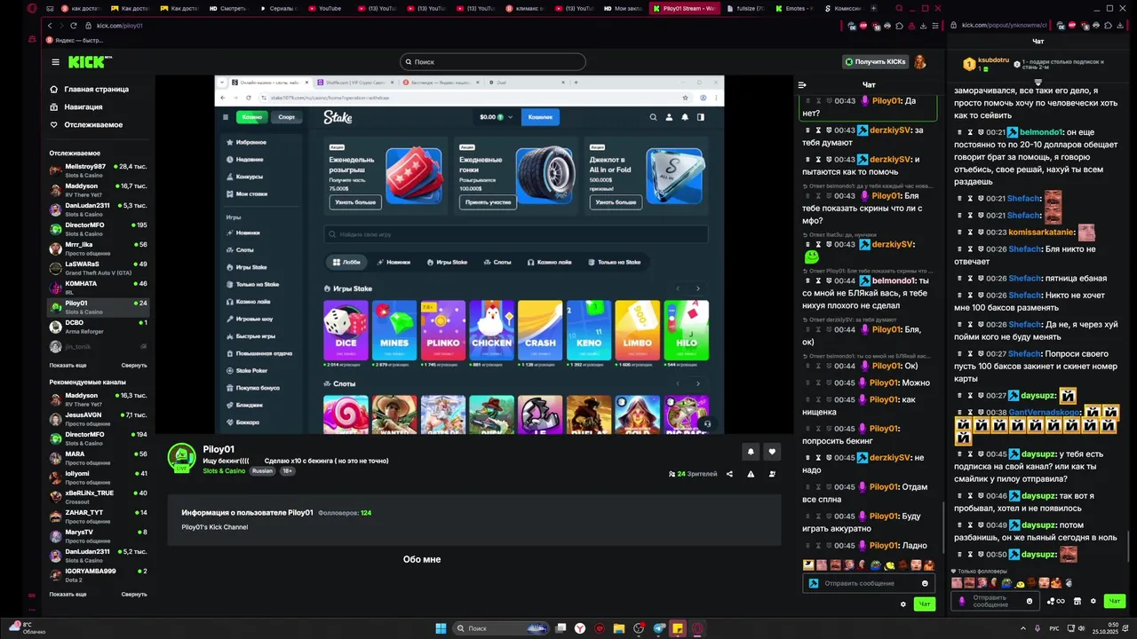Open Telegram from the taskbar
This screenshot has height=639, width=1137.
[x=658, y=628]
